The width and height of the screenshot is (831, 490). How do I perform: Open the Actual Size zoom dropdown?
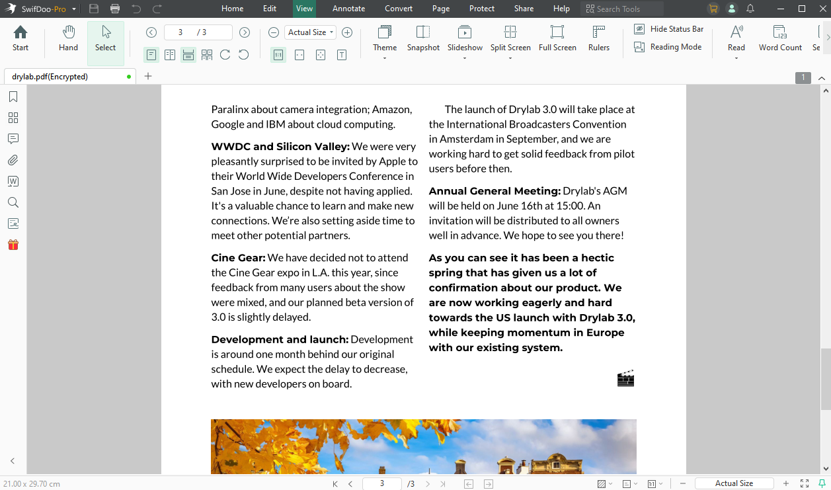[x=311, y=32]
